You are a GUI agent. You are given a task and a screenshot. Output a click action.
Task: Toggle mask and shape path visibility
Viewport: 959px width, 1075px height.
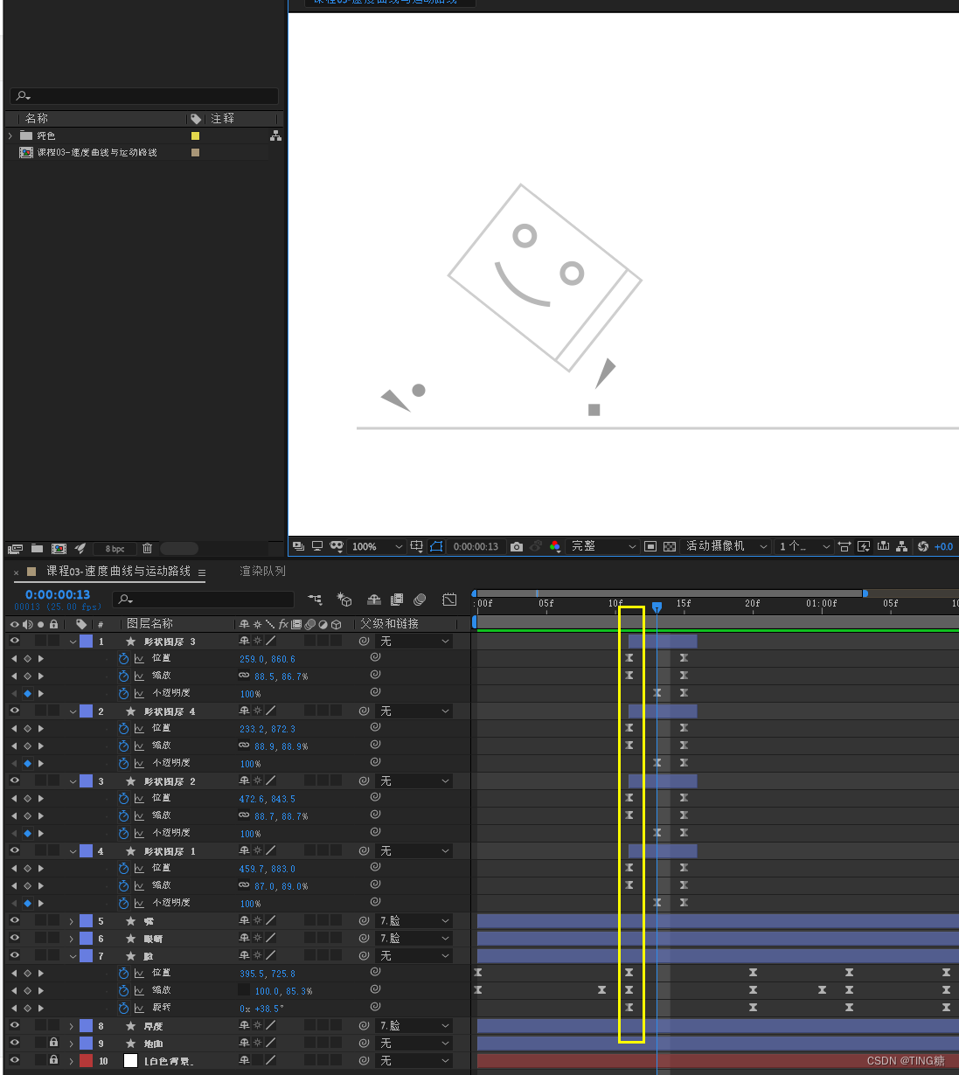[x=436, y=546]
